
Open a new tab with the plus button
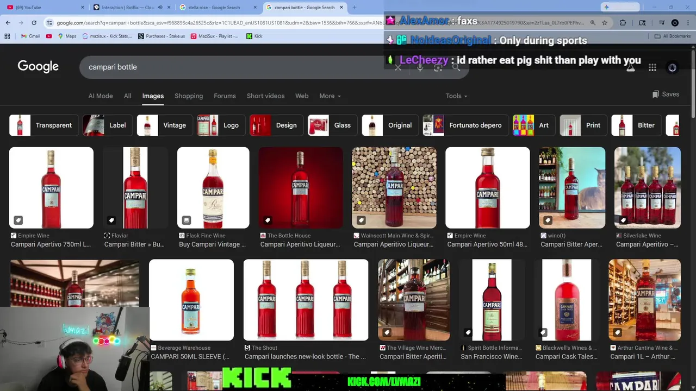354,8
